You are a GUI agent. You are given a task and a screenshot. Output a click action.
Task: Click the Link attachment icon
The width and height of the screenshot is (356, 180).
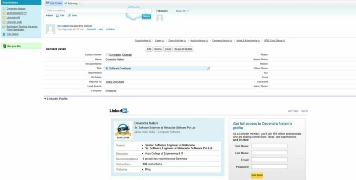pos(70,16)
